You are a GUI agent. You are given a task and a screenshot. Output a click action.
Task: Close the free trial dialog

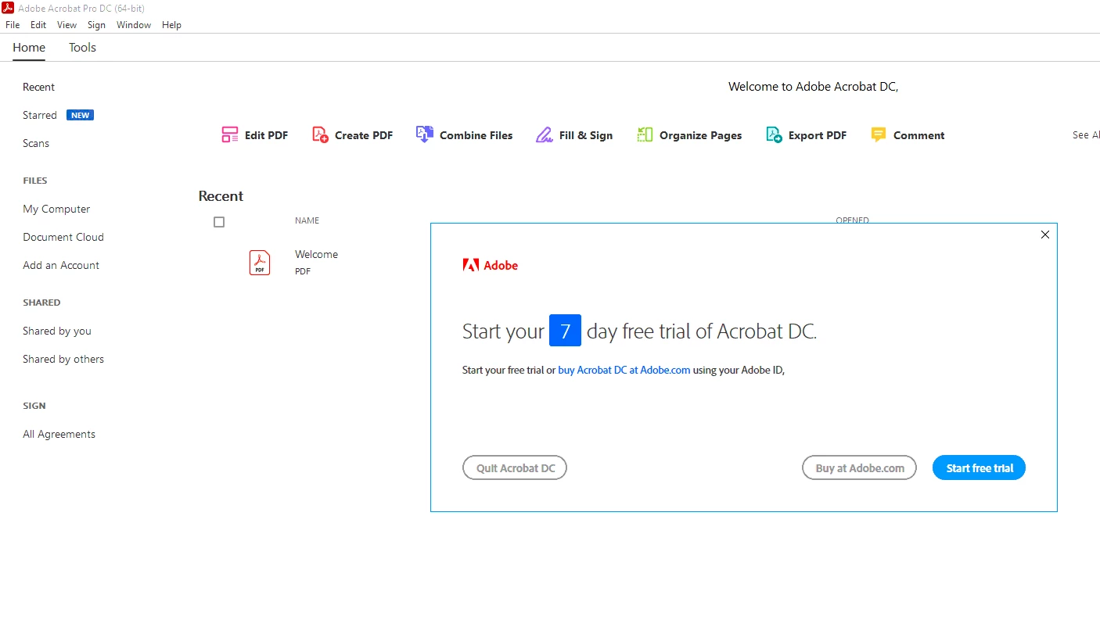(x=1045, y=235)
